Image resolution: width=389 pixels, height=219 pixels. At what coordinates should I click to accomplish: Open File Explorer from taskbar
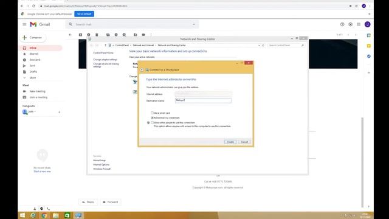coord(55,215)
